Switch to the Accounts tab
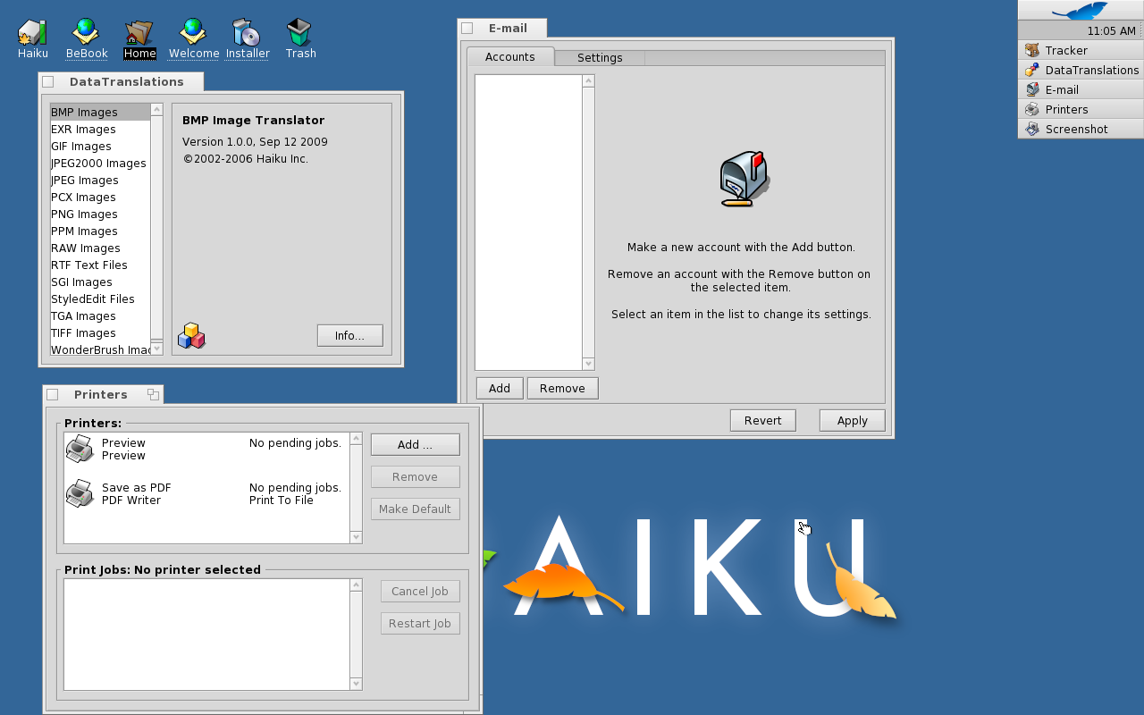Viewport: 1144px width, 715px height. point(510,56)
